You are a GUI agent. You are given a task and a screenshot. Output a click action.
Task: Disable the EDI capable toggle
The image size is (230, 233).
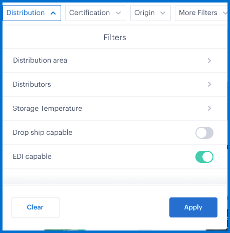204,157
